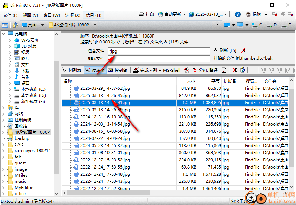Click the red pin icon beside refresh
The width and height of the screenshot is (296, 205).
243,50
